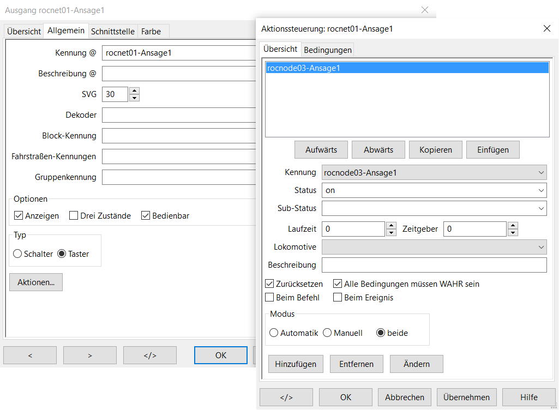Viewport: 559px width, 410px height.
Task: Increase Zeitgeber value with up arrow
Action: 513,225
